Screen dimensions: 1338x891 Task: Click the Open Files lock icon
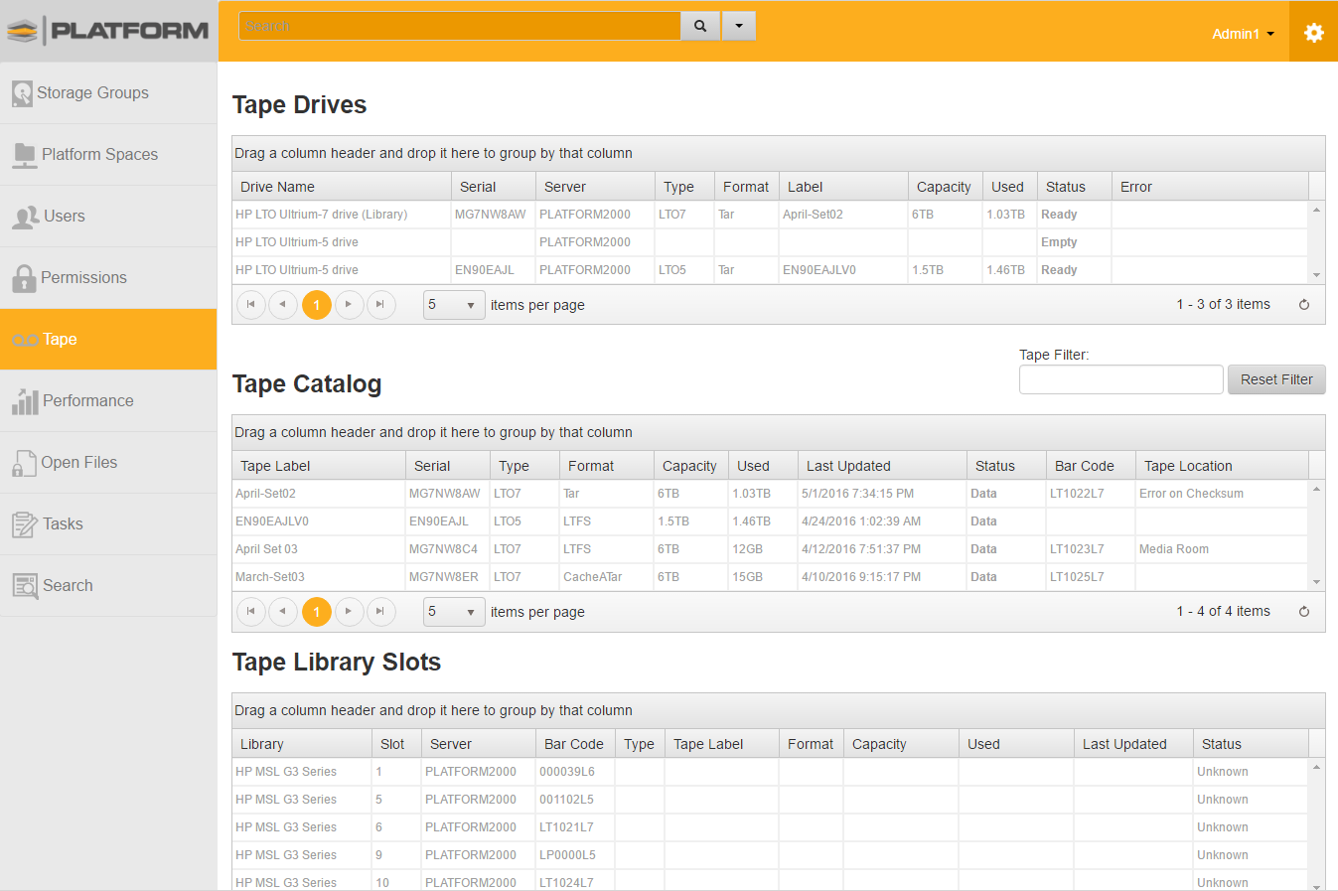[x=24, y=464]
